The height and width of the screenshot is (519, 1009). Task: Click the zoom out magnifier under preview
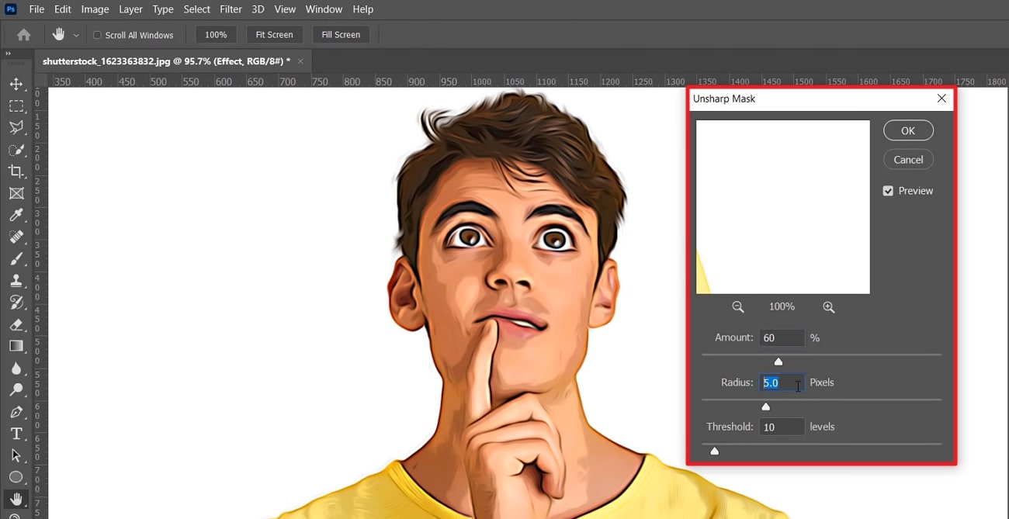[737, 307]
